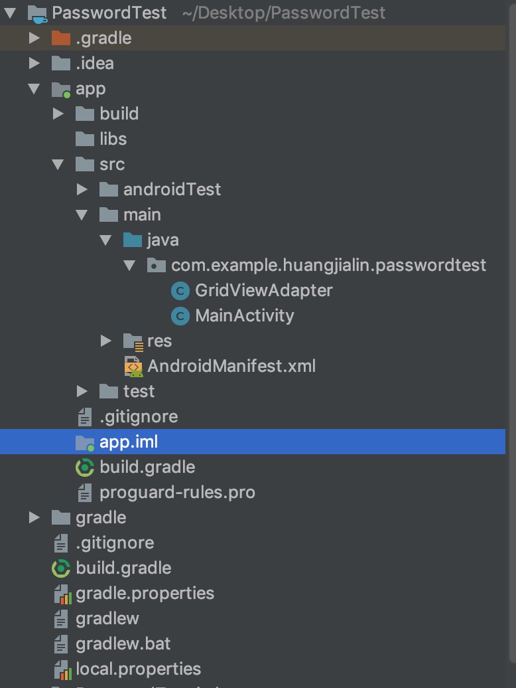Select the com.example.huangjialin.passwordtest package

pyautogui.click(x=328, y=266)
